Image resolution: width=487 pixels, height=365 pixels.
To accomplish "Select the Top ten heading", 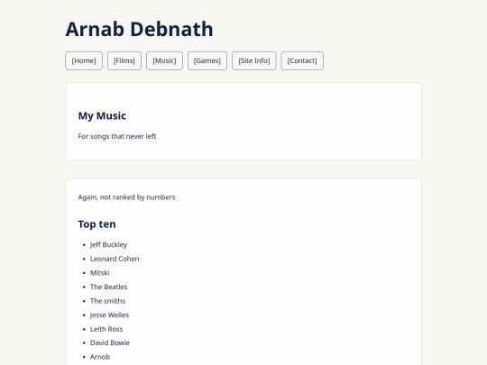I will 96,224.
